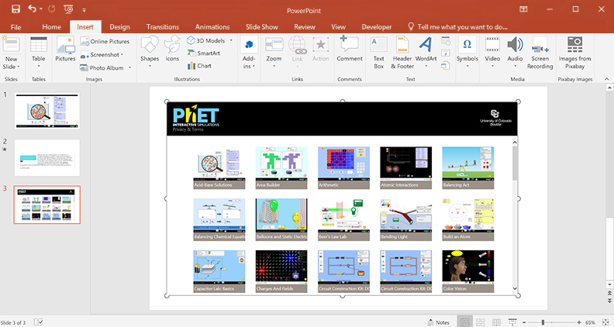614x327 pixels.
Task: Create a Photo Album
Action: (x=102, y=67)
